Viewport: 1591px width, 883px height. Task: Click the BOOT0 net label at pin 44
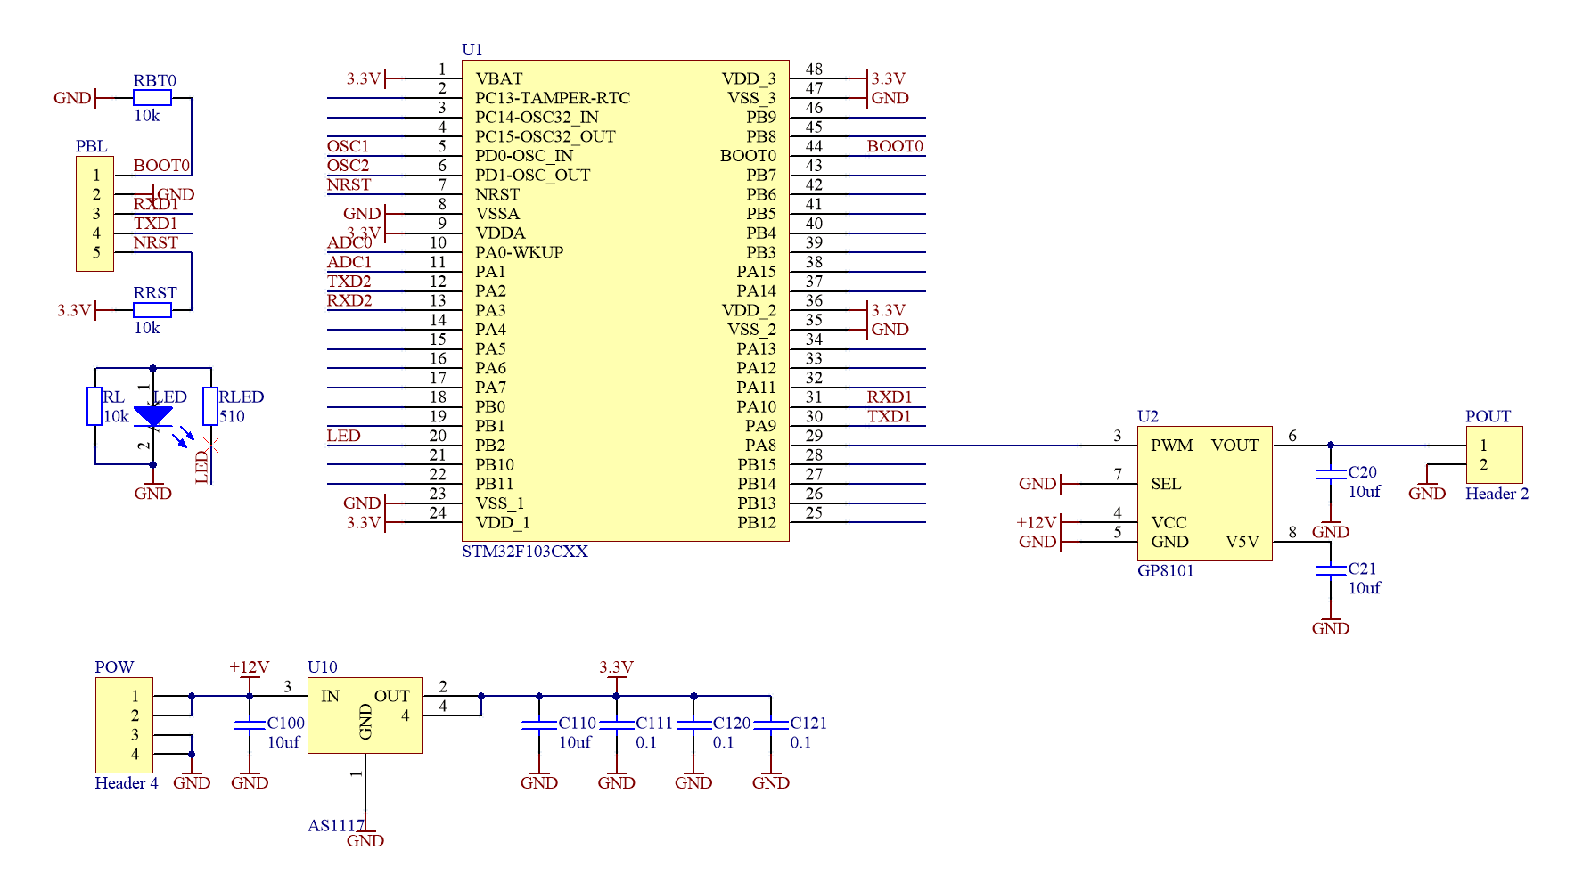(895, 146)
